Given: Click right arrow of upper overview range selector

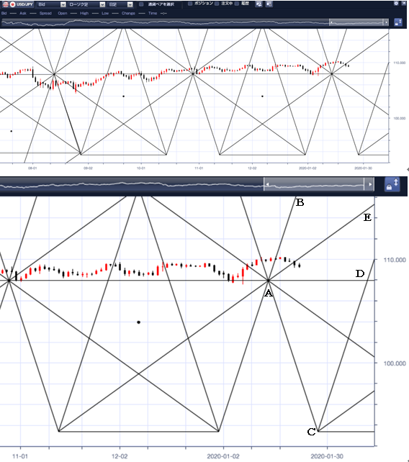Looking at the screenshot, I should tap(386, 22).
